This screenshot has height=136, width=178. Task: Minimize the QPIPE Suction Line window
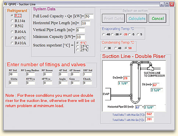click(162, 4)
